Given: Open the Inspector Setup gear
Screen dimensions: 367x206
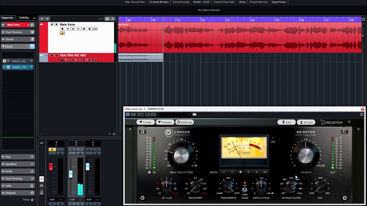Looking at the screenshot, I should click(x=32, y=200).
